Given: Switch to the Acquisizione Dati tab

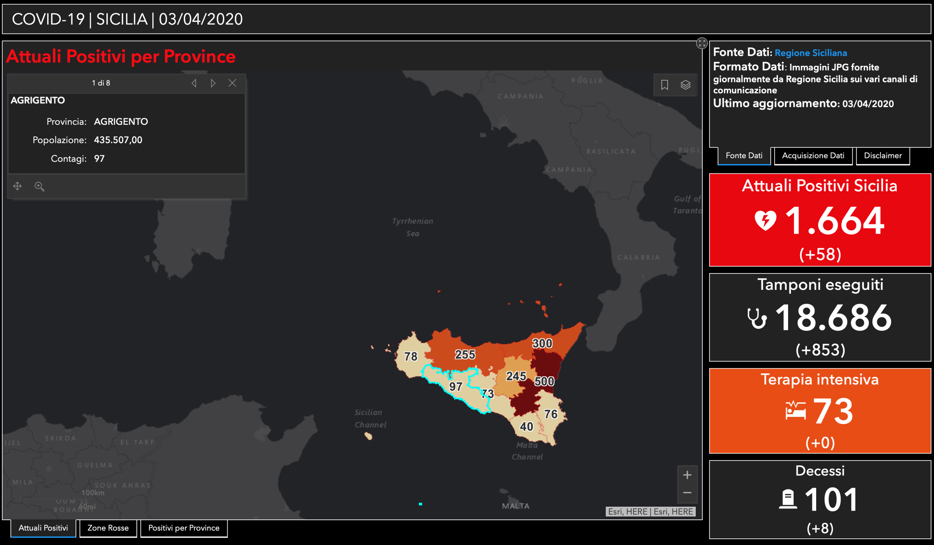Looking at the screenshot, I should coord(813,156).
